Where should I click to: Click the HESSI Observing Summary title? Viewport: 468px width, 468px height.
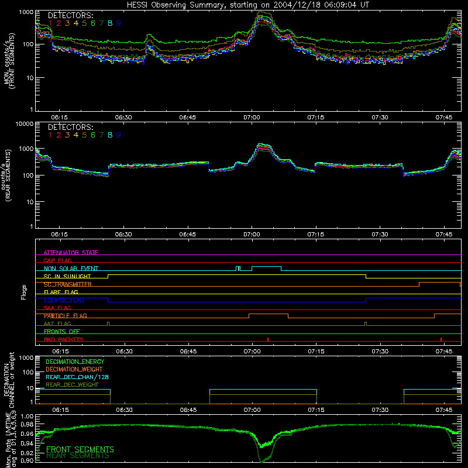click(247, 5)
